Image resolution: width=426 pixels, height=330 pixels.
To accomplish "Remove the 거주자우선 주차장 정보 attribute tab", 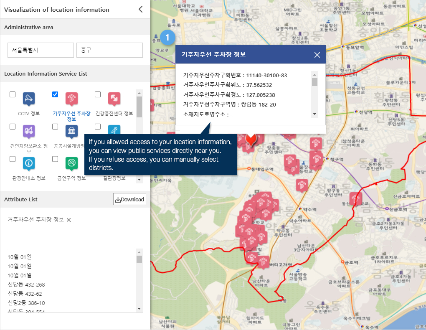I will (x=69, y=220).
